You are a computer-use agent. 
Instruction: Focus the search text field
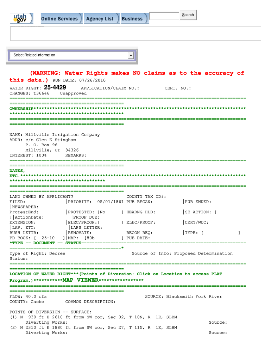point(164,16)
